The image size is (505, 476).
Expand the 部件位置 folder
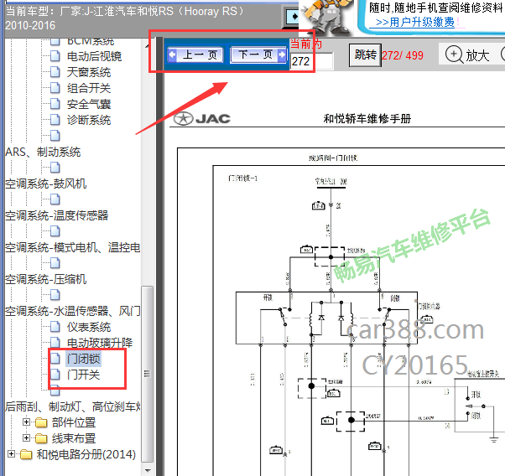tap(26, 422)
